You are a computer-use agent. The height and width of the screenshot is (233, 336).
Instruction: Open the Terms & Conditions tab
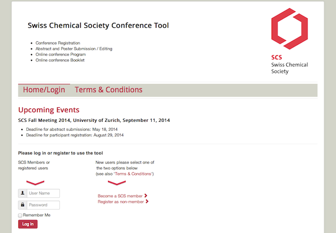(x=109, y=90)
